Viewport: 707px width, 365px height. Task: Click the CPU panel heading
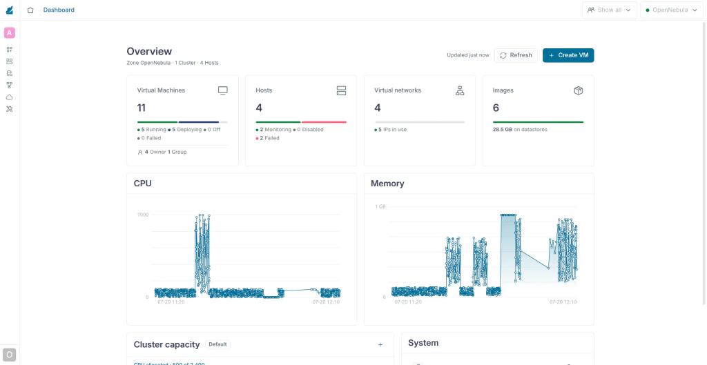[142, 184]
